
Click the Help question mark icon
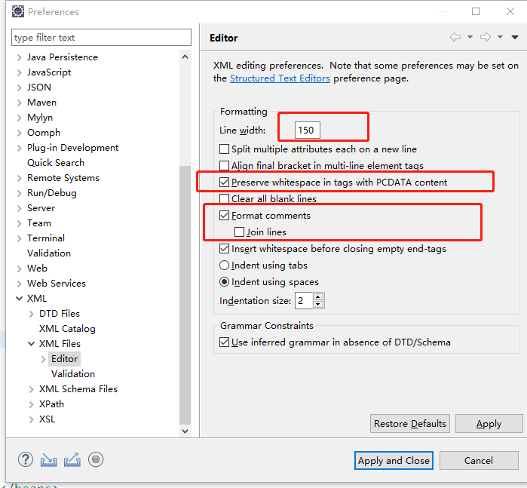pos(26,459)
